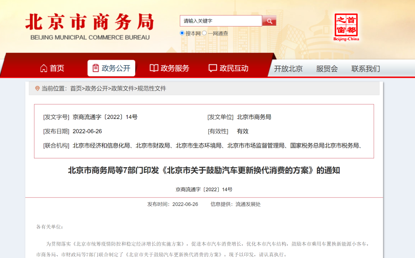
Task: Click the 有效性 value 有效
Action: [x=242, y=131]
